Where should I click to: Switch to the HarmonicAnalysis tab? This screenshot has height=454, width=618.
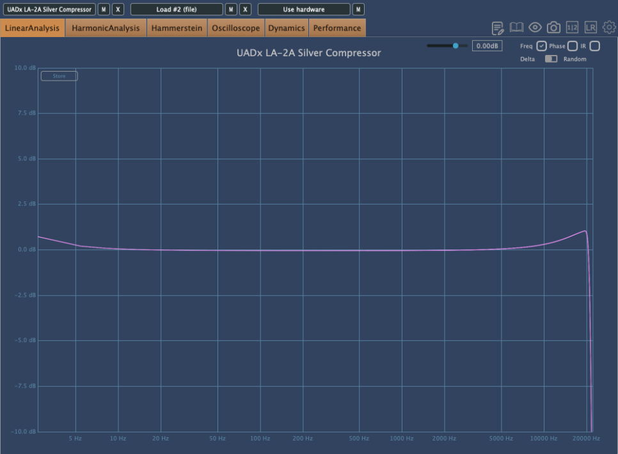pos(106,28)
